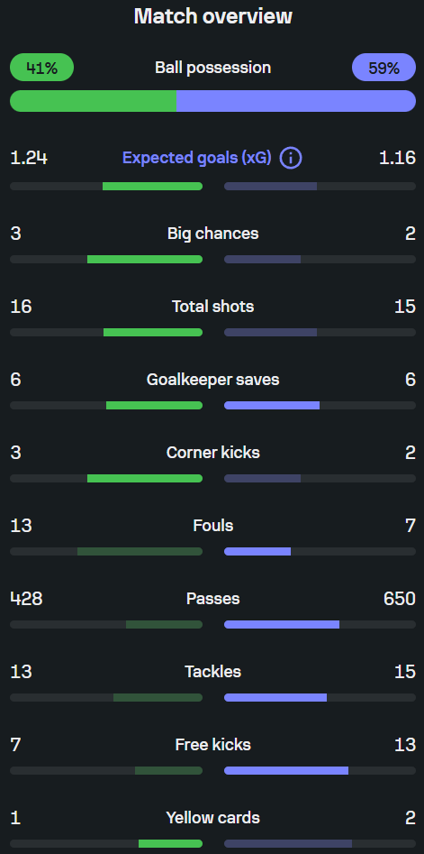The width and height of the screenshot is (424, 854).
Task: Open the Expected goals (xG) link
Action: click(197, 159)
